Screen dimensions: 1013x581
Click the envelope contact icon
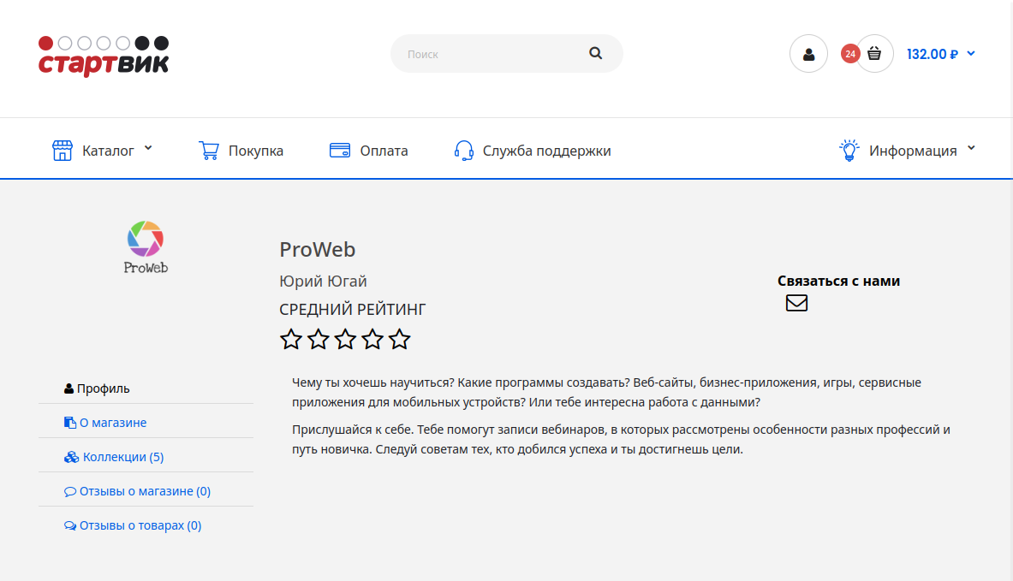[796, 303]
